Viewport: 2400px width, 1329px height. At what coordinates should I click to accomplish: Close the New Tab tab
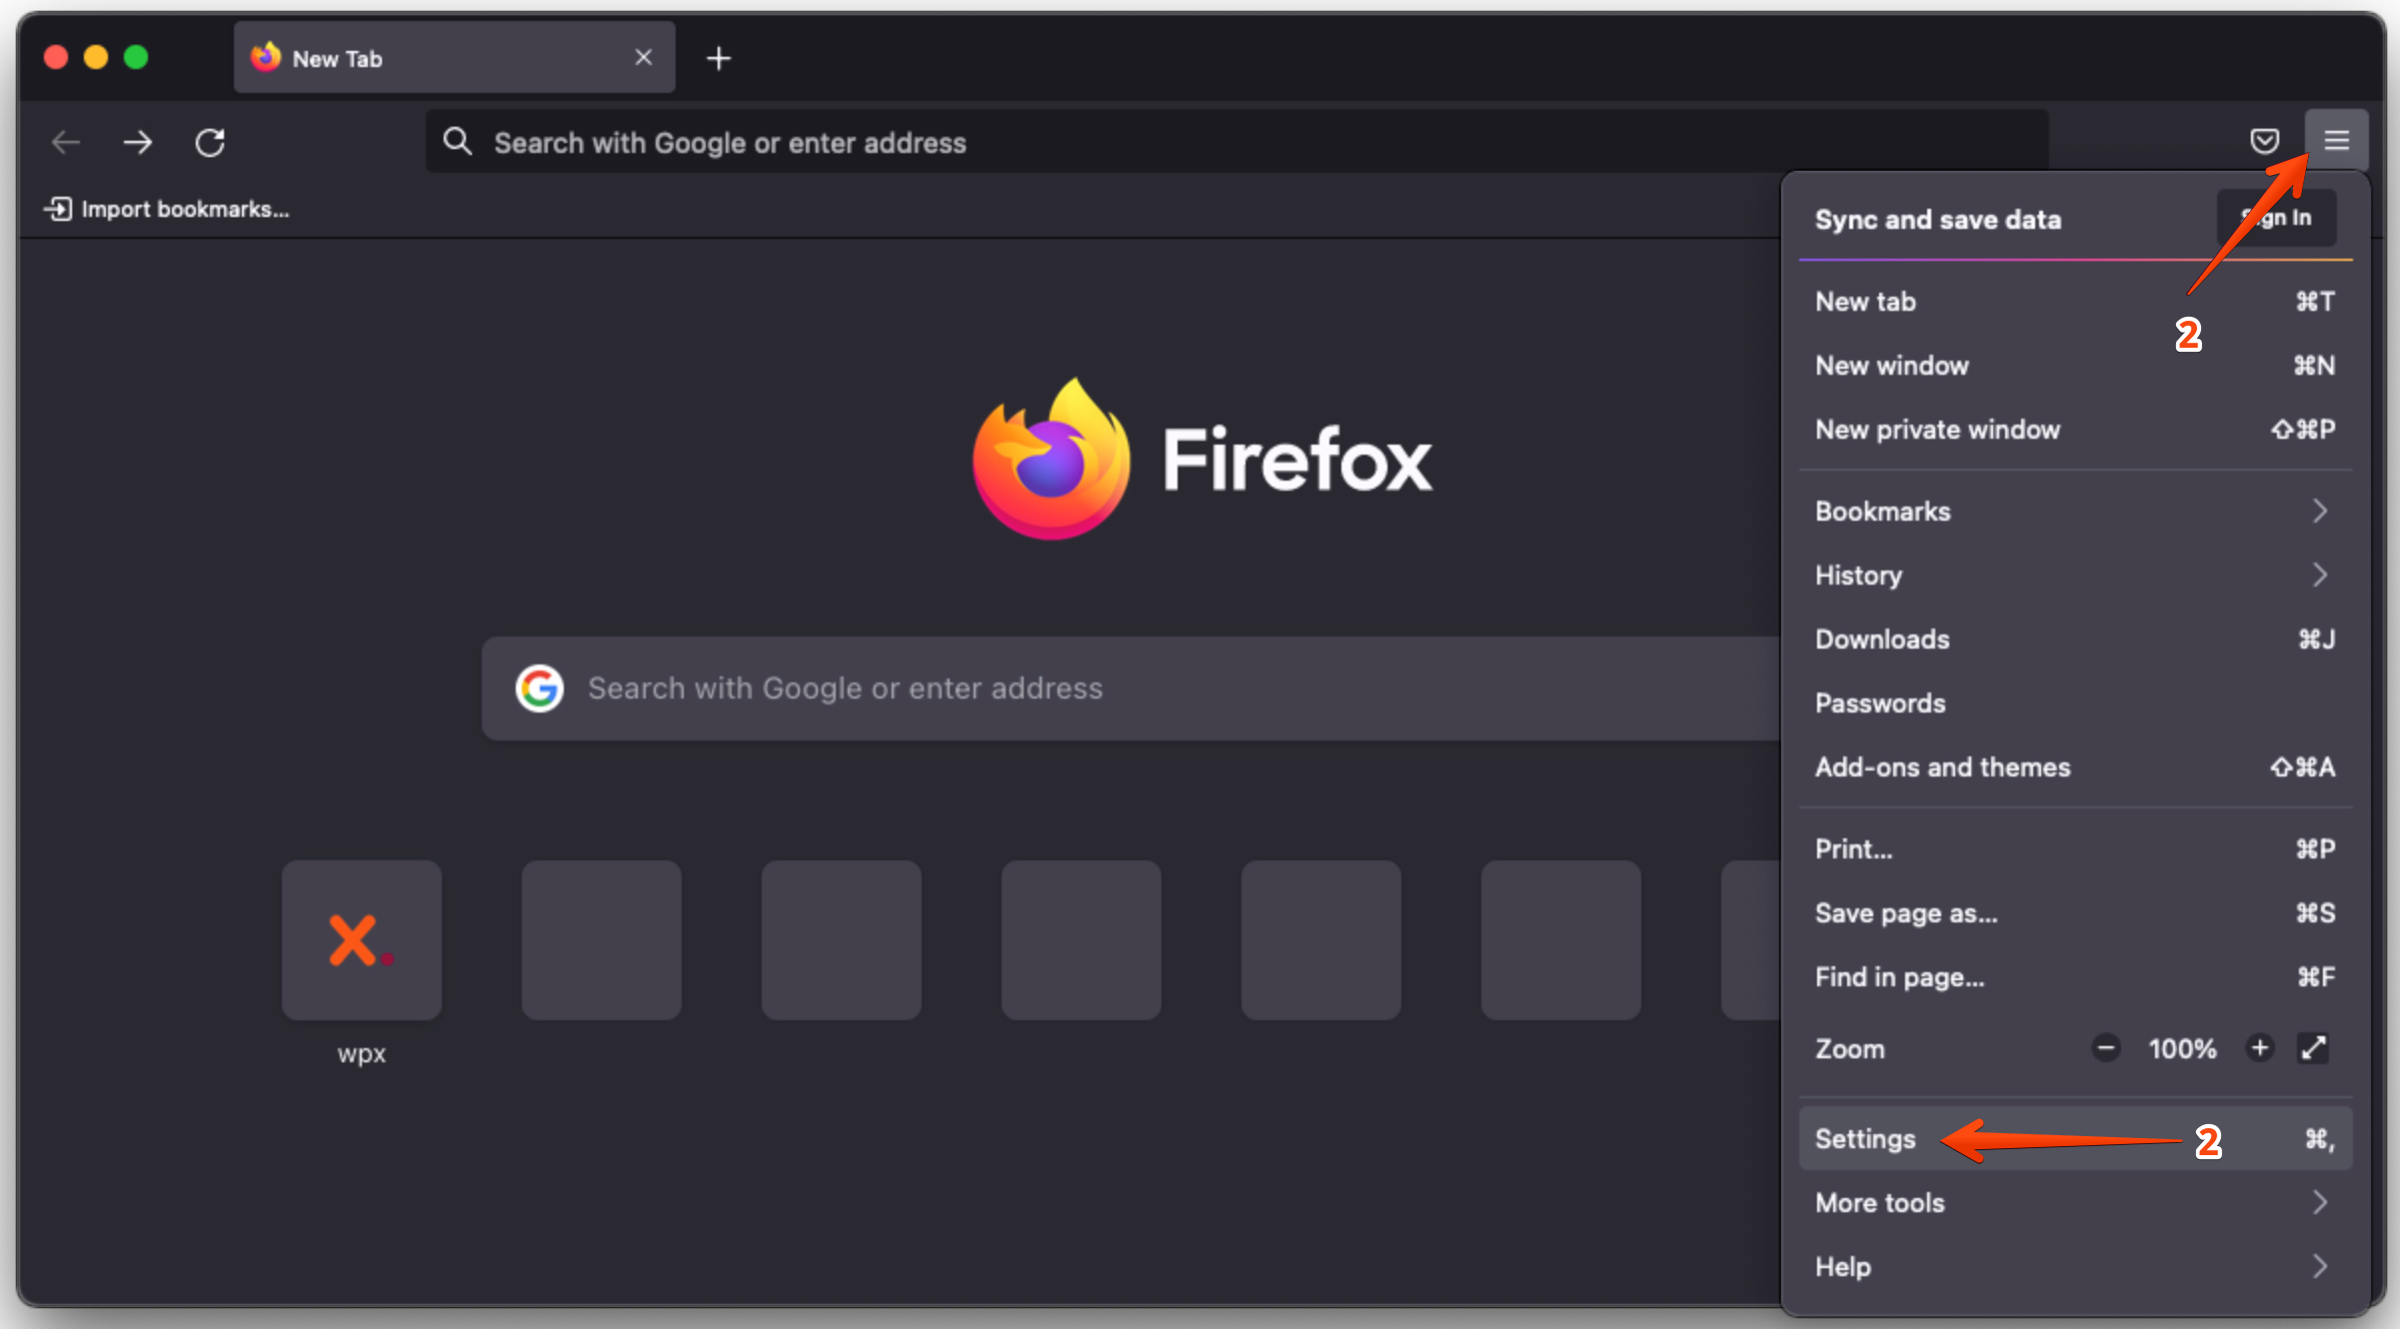click(x=644, y=58)
